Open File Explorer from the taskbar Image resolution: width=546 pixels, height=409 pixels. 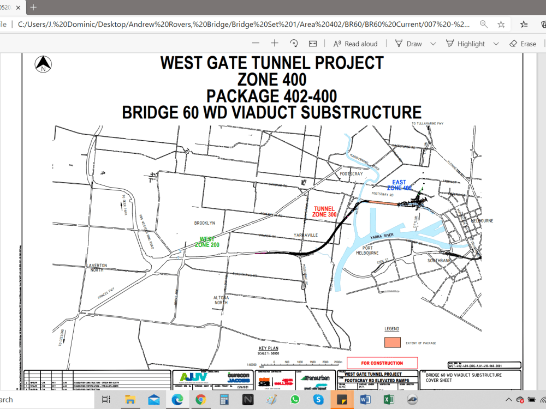130,400
